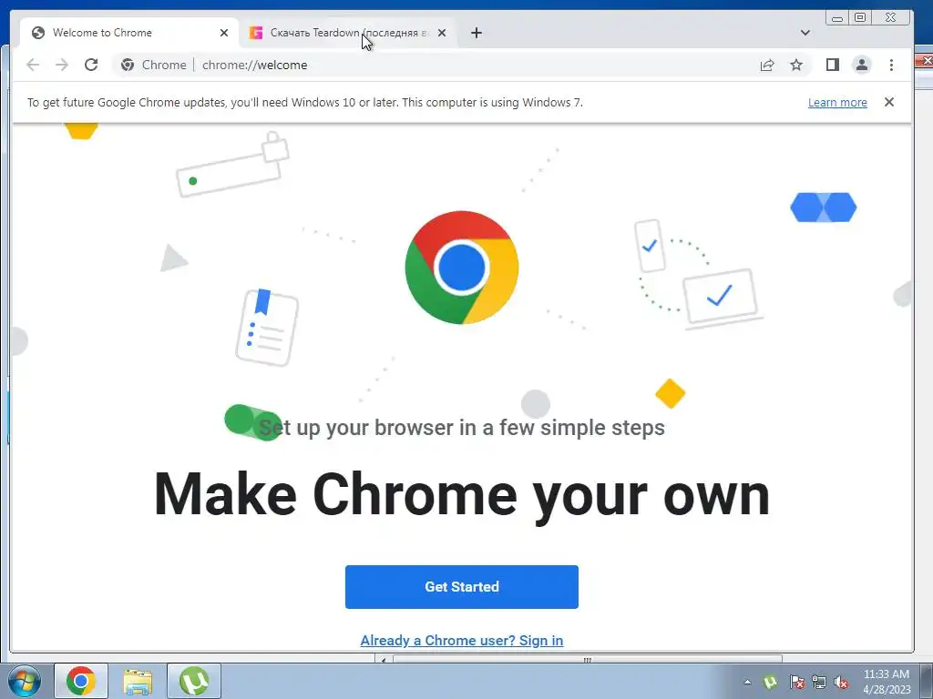Open the profile avatar menu
This screenshot has width=933, height=699.
pos(862,65)
